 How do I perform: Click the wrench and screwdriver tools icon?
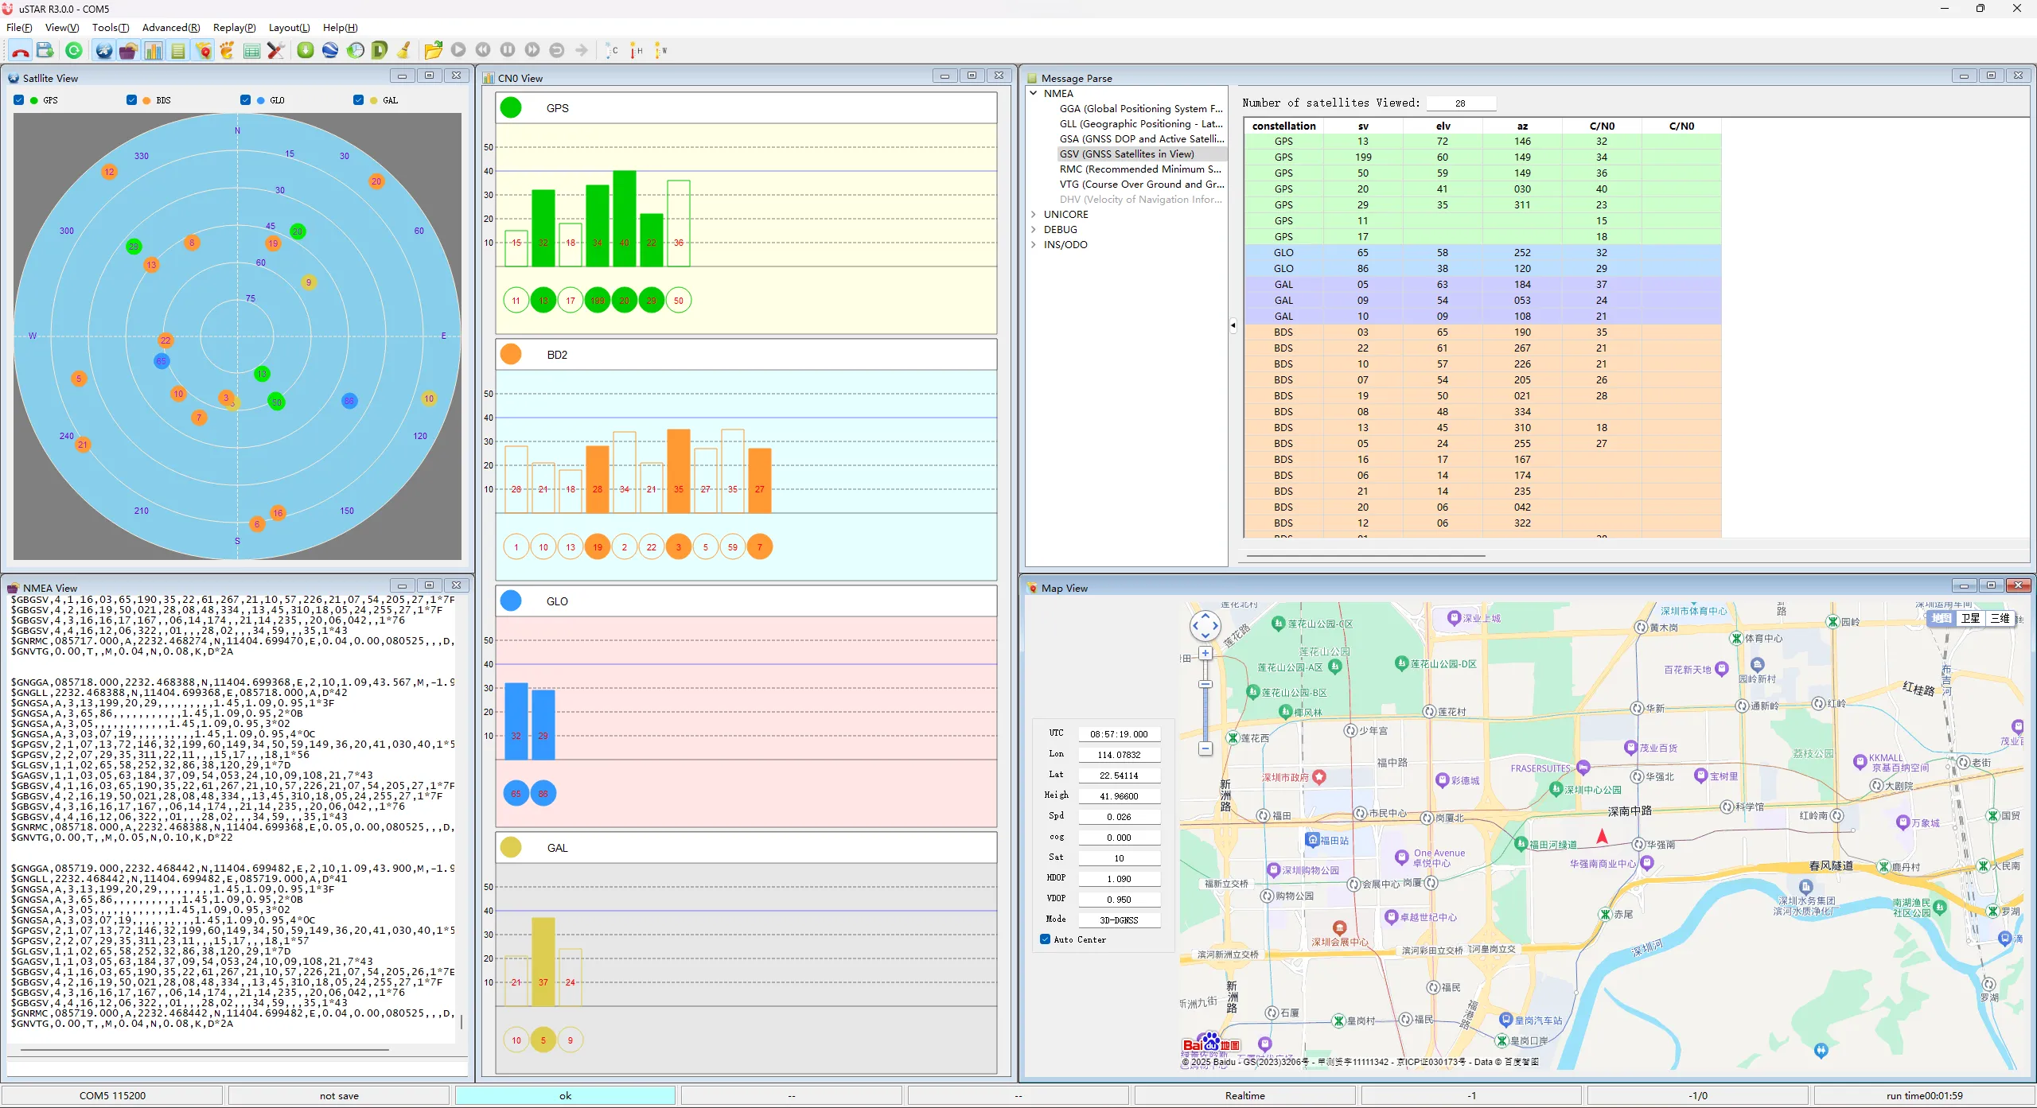[276, 51]
